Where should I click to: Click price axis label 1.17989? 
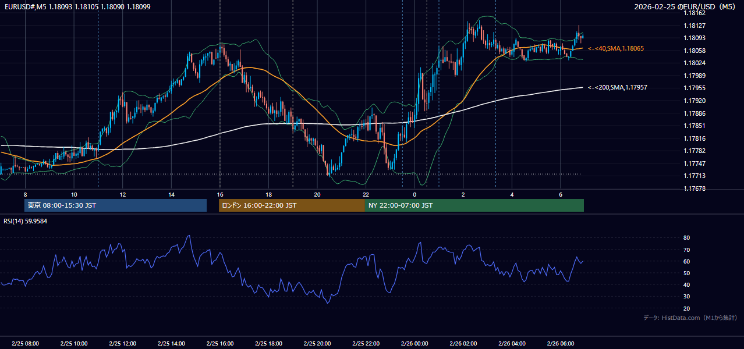(x=695, y=76)
